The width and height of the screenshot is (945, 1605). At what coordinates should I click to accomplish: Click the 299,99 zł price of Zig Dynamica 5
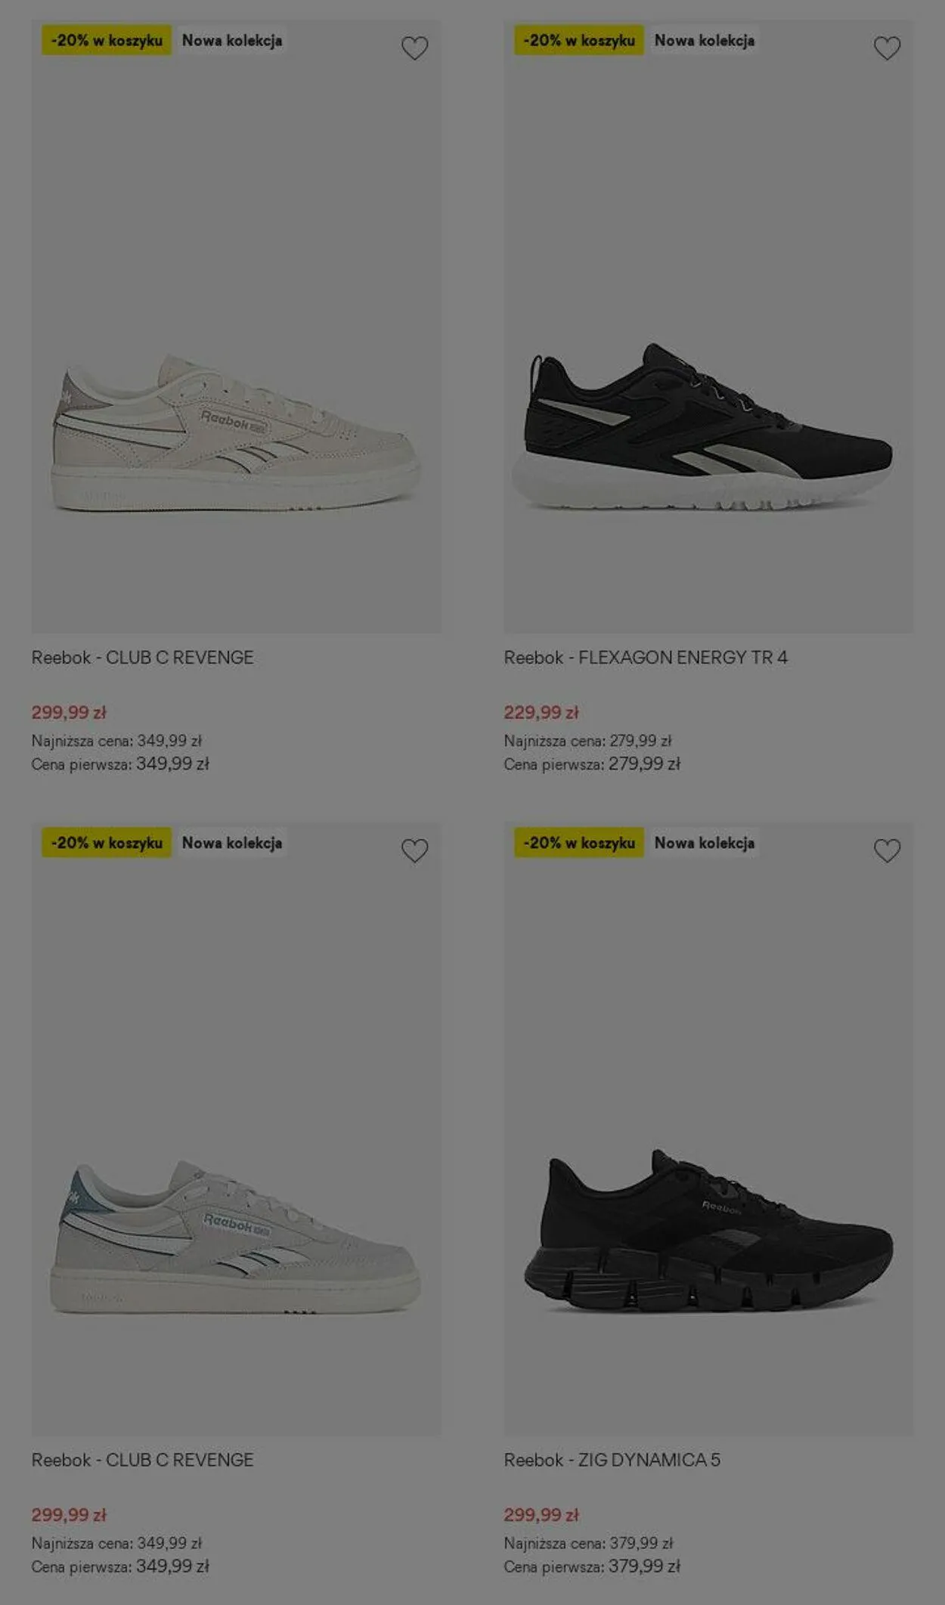tap(541, 1514)
